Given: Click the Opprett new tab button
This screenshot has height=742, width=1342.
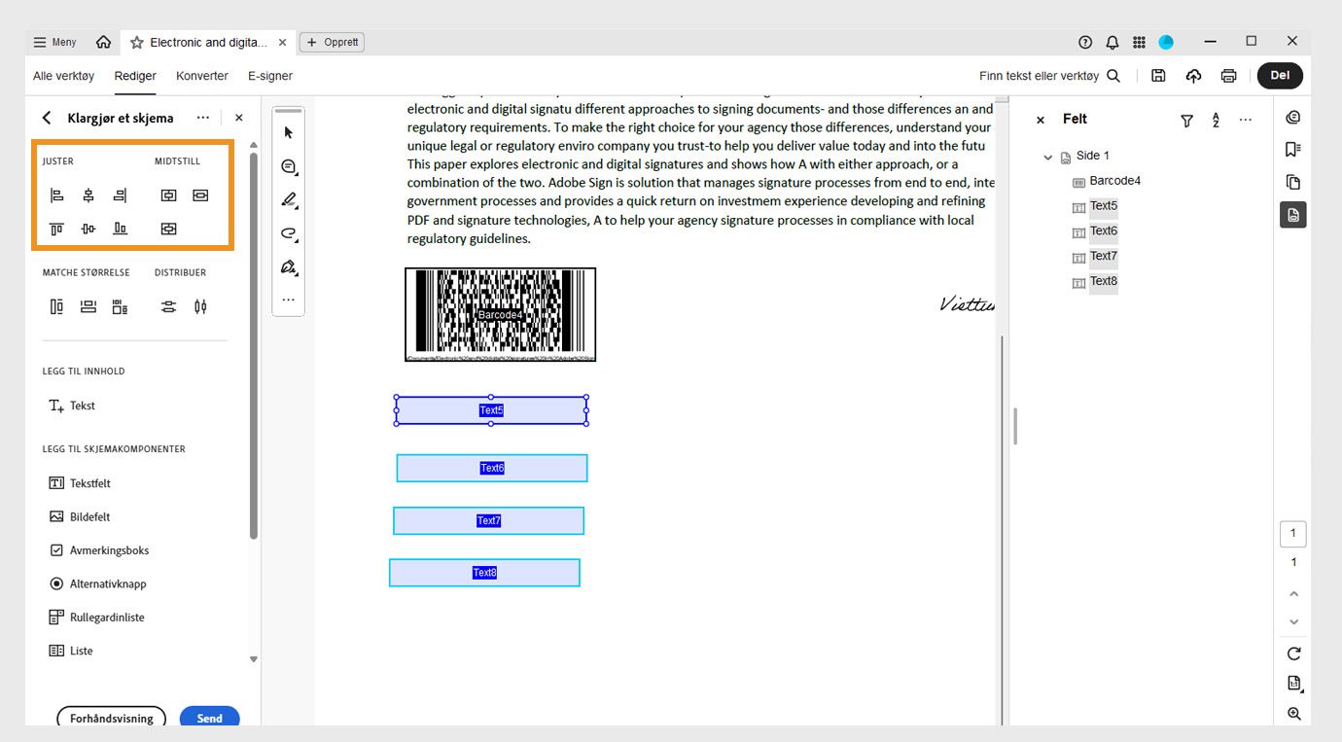Looking at the screenshot, I should pos(332,43).
